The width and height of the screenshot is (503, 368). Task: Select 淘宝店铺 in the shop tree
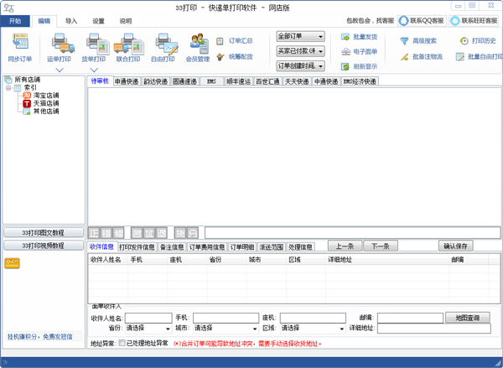(46, 96)
